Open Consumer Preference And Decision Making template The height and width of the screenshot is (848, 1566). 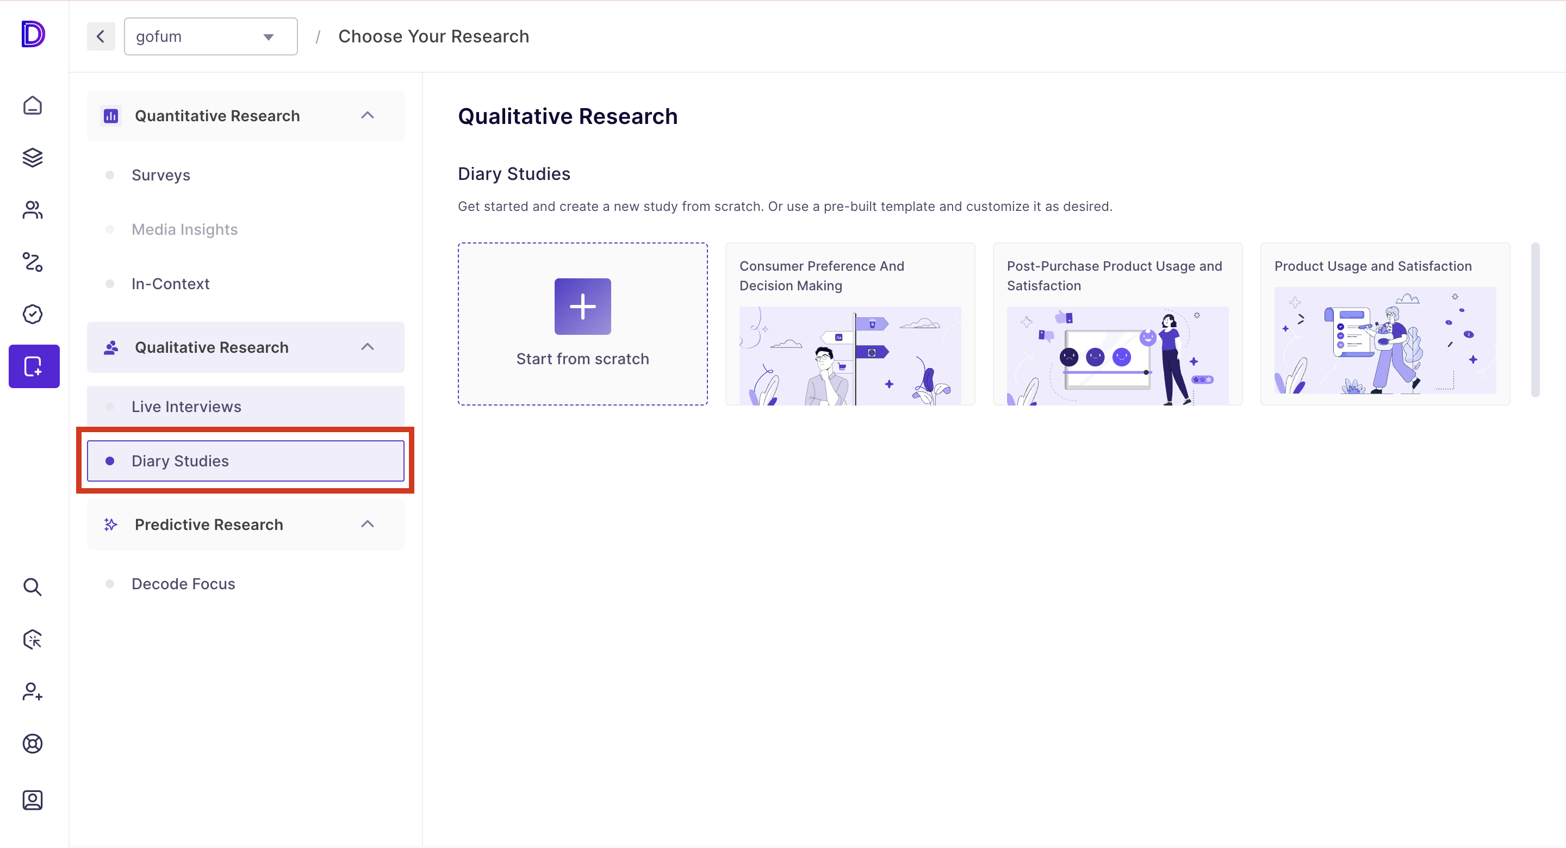850,324
